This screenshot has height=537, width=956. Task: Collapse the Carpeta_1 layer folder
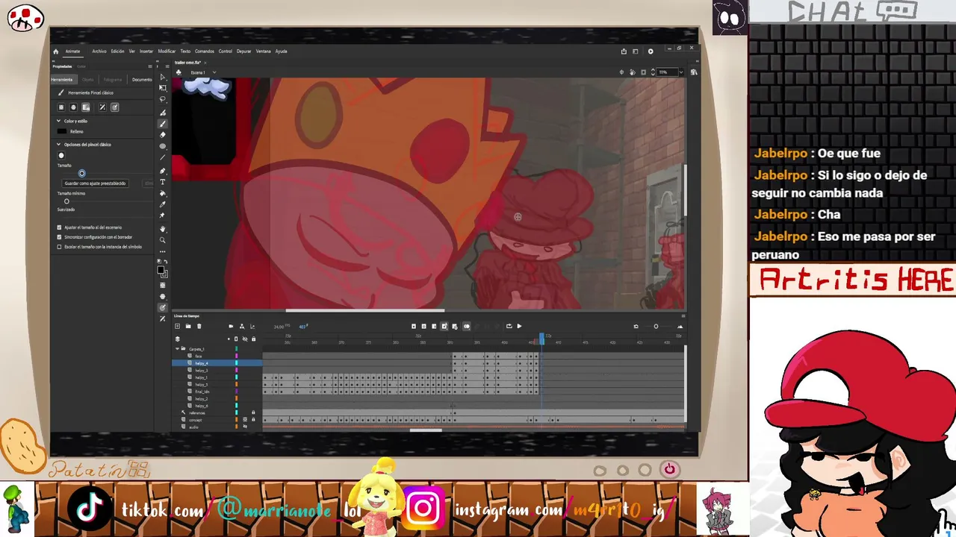pos(178,349)
